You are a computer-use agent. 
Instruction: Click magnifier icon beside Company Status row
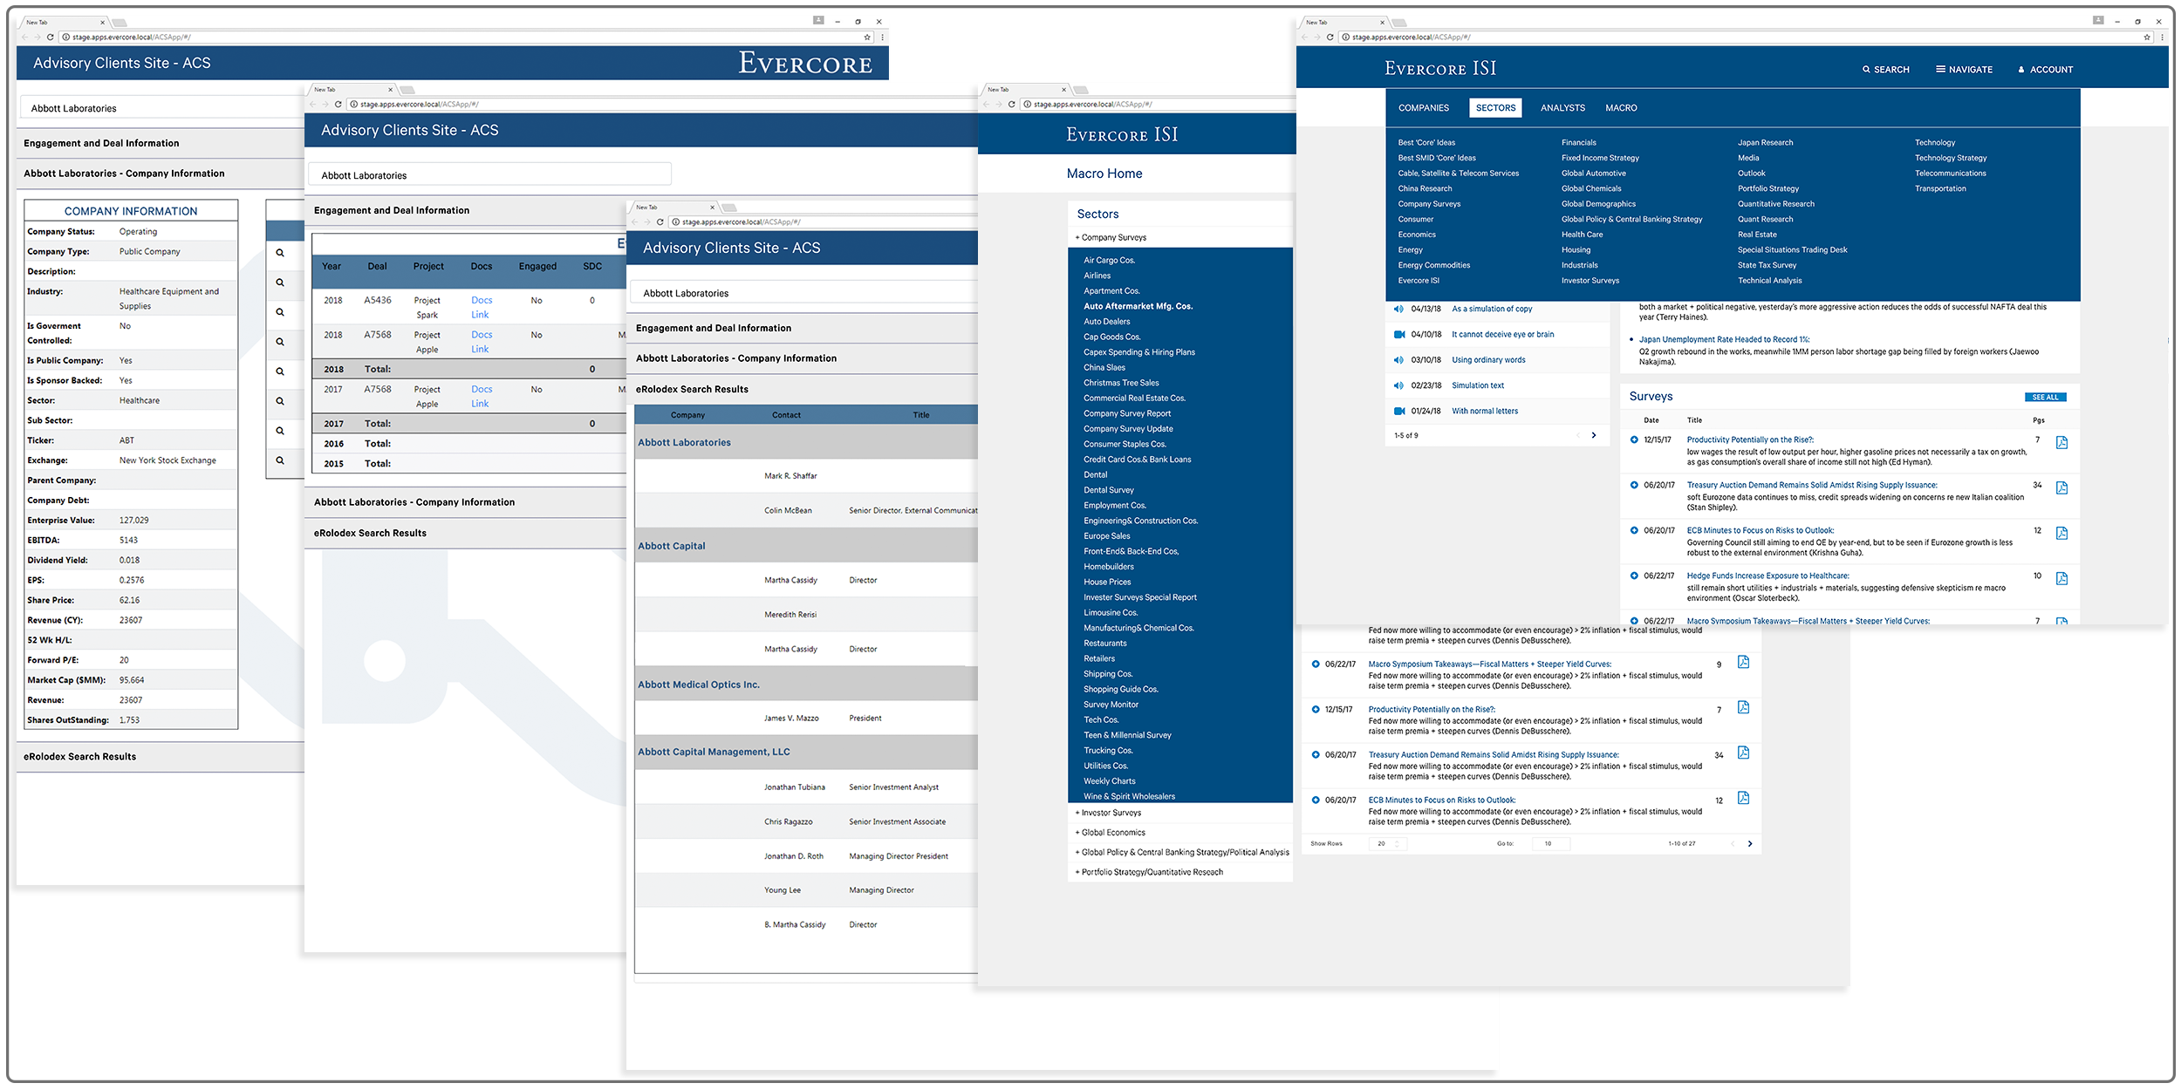[280, 253]
